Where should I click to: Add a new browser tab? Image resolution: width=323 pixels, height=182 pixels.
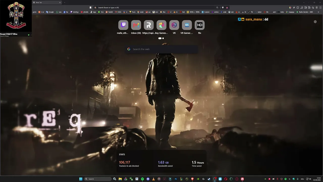pos(64,3)
